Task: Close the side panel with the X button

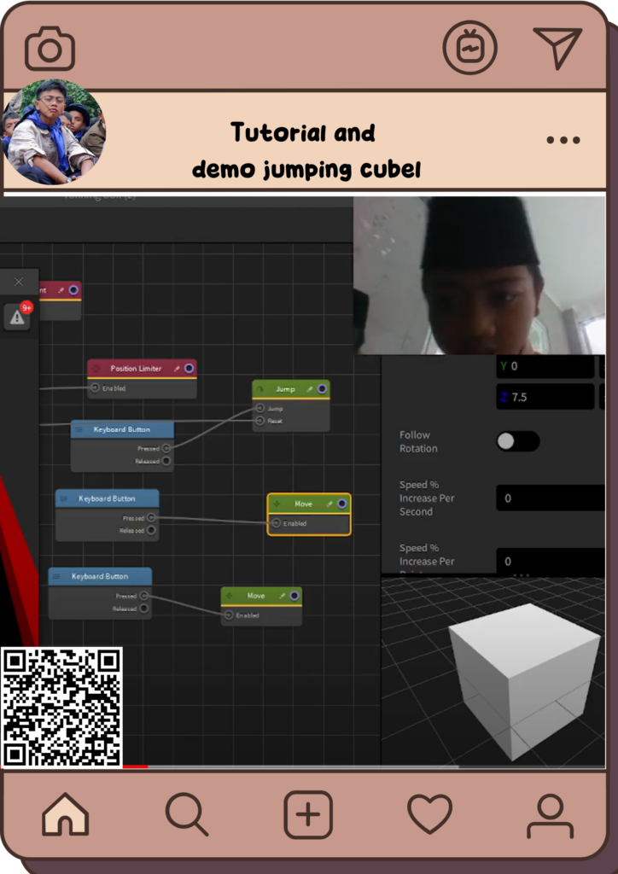Action: click(x=19, y=282)
